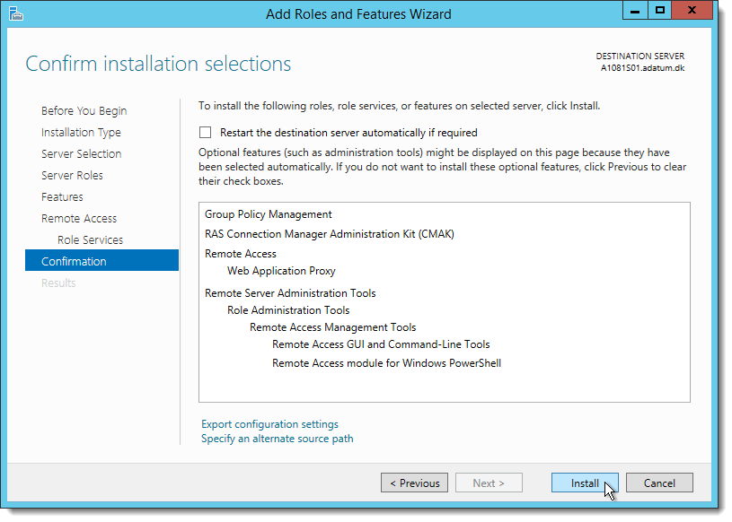
Task: Open the Remote Access step
Action: 79,218
